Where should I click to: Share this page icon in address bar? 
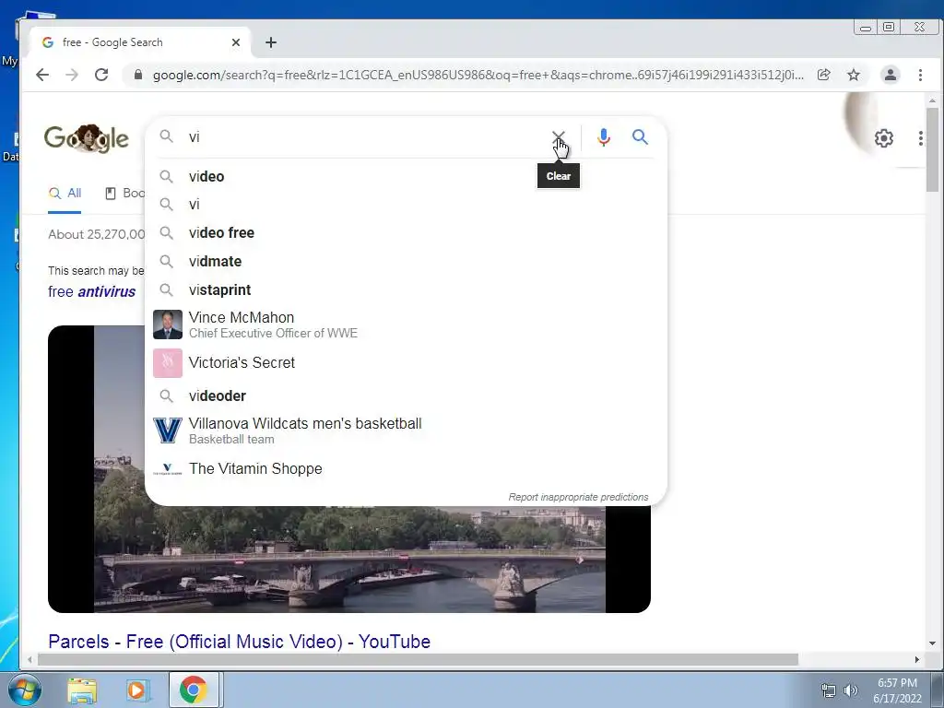[x=823, y=75]
